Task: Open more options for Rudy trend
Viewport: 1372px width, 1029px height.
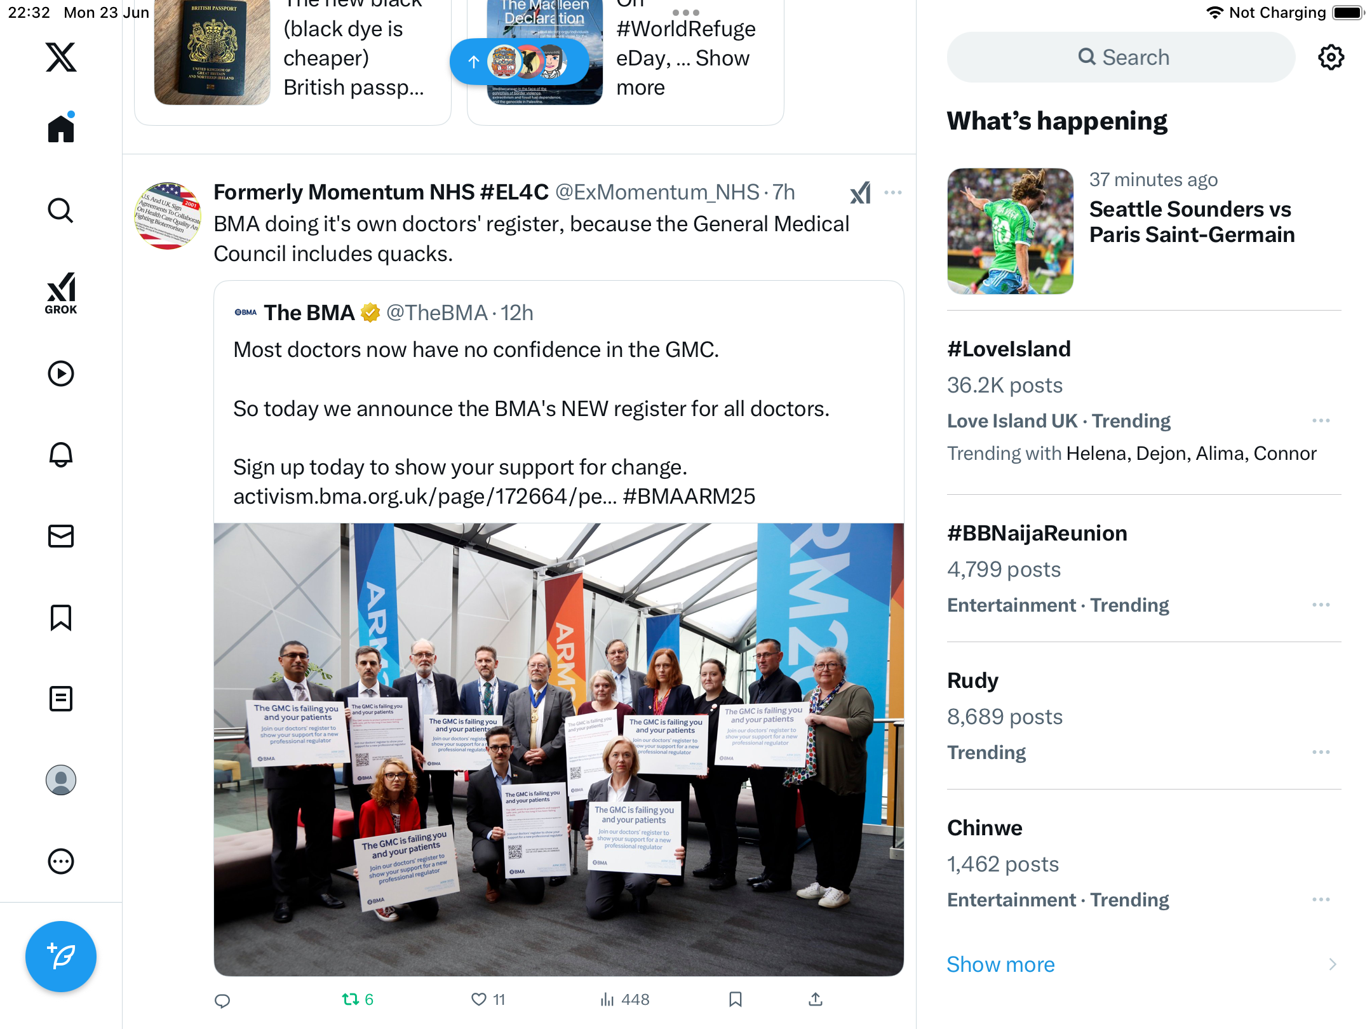Action: (x=1321, y=752)
